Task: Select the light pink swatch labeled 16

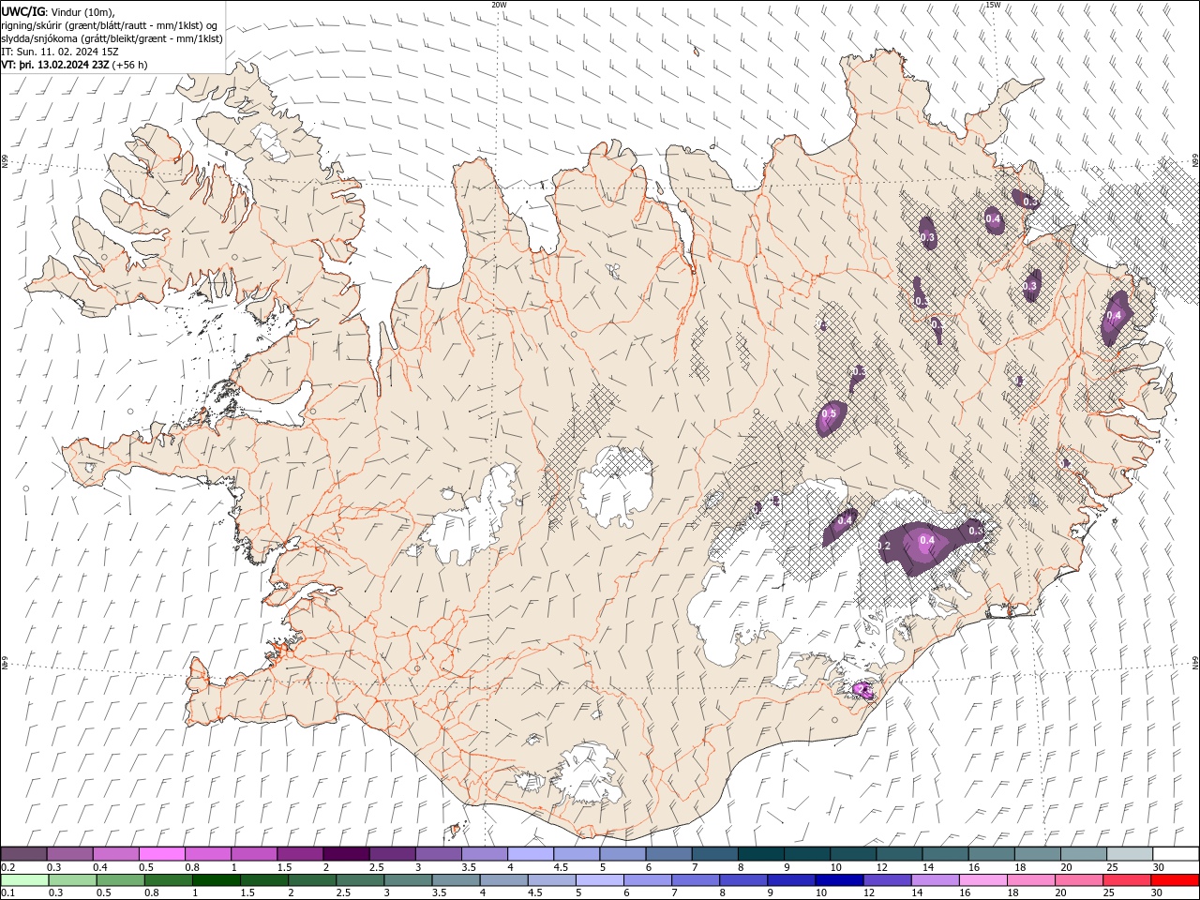Action: (x=982, y=880)
